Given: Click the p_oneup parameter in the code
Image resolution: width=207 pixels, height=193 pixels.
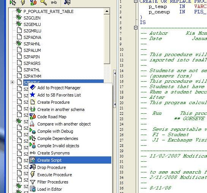Looking at the screenshot, I should (x=160, y=12).
